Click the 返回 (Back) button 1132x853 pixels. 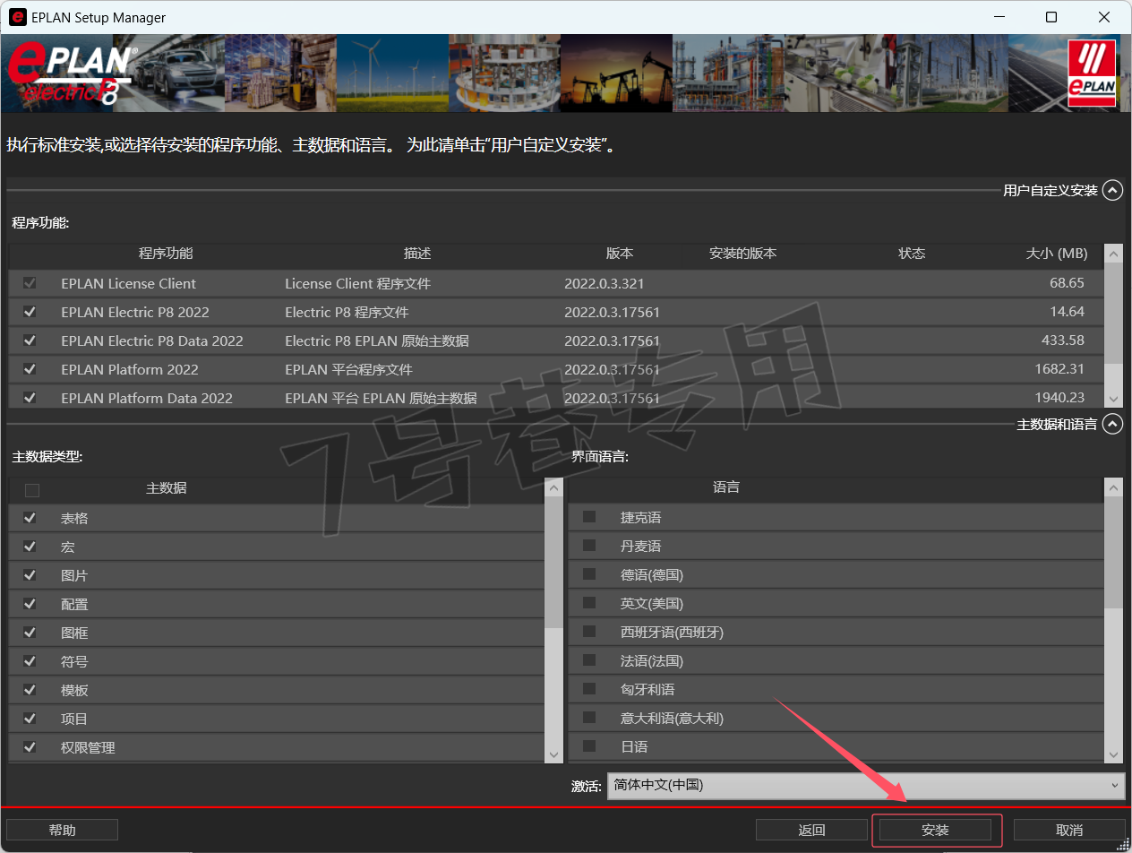[x=811, y=830]
